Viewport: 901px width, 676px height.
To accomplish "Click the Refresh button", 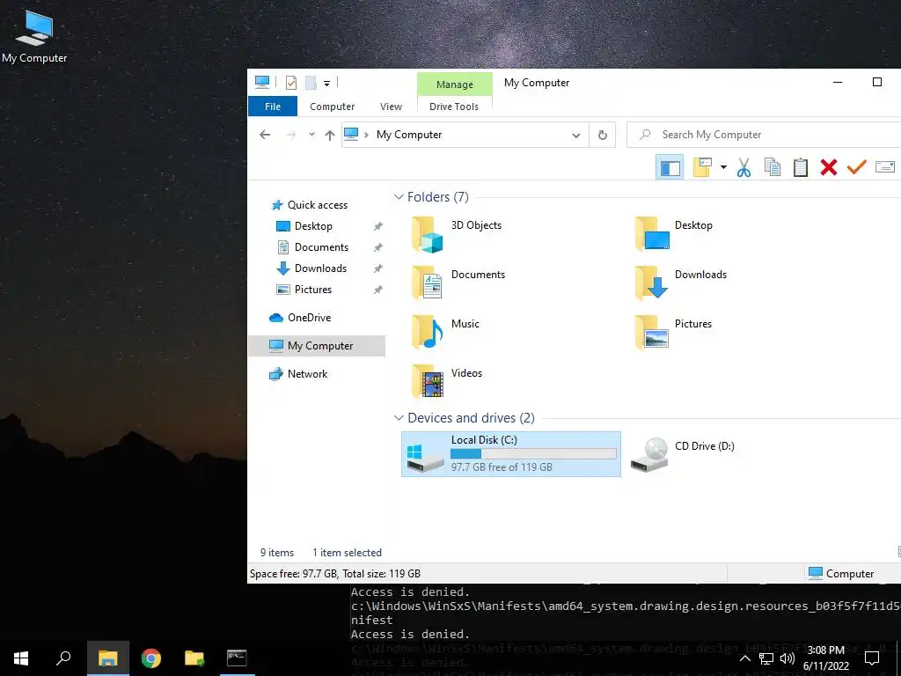I will point(602,135).
